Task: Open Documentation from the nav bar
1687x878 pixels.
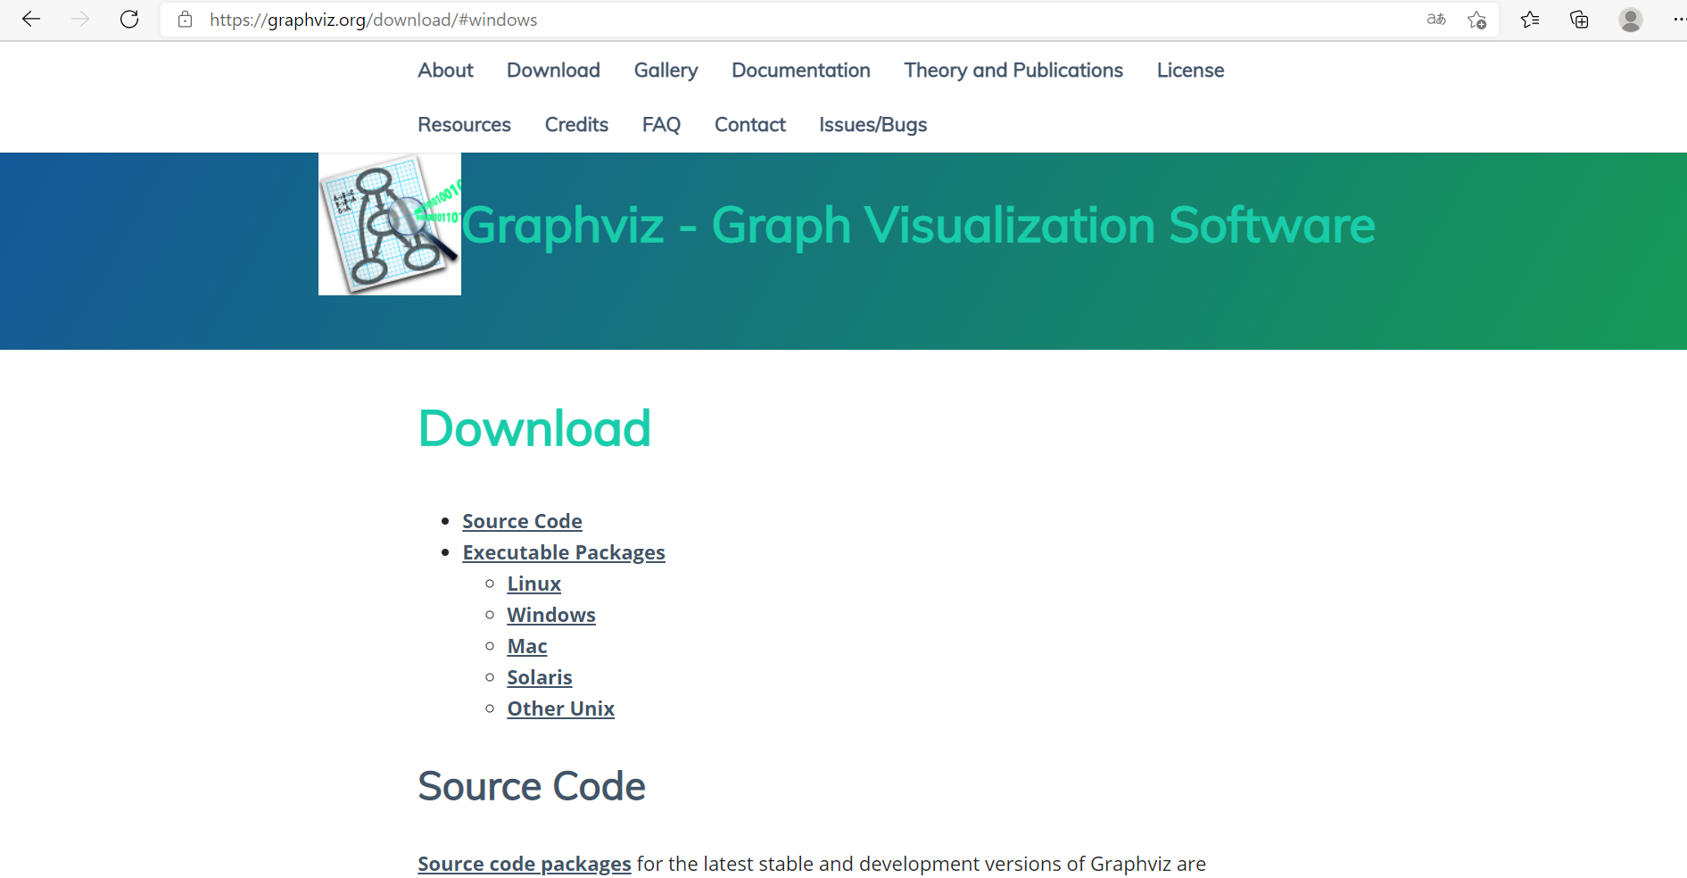Action: (801, 70)
